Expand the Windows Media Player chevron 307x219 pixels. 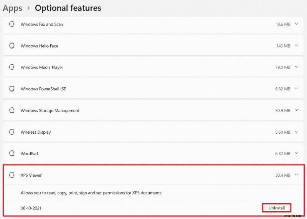coord(296,67)
